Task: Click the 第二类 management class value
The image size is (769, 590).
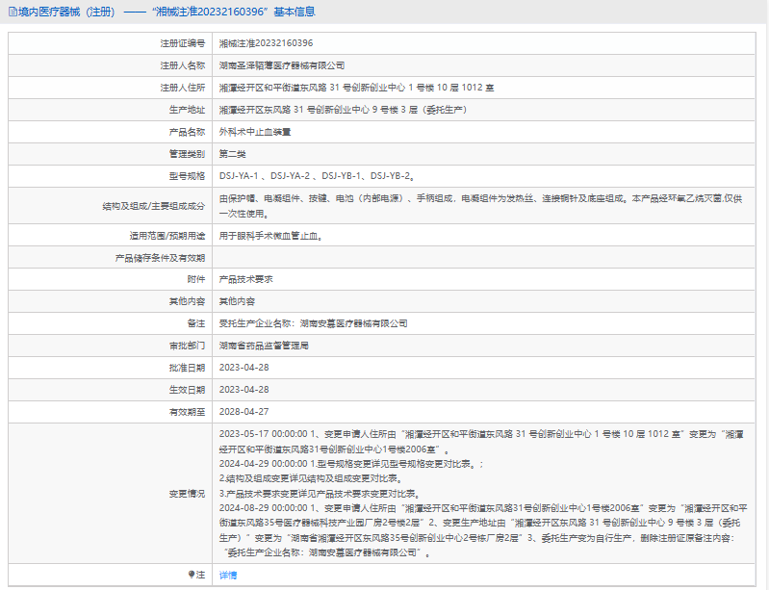Action: (x=233, y=154)
